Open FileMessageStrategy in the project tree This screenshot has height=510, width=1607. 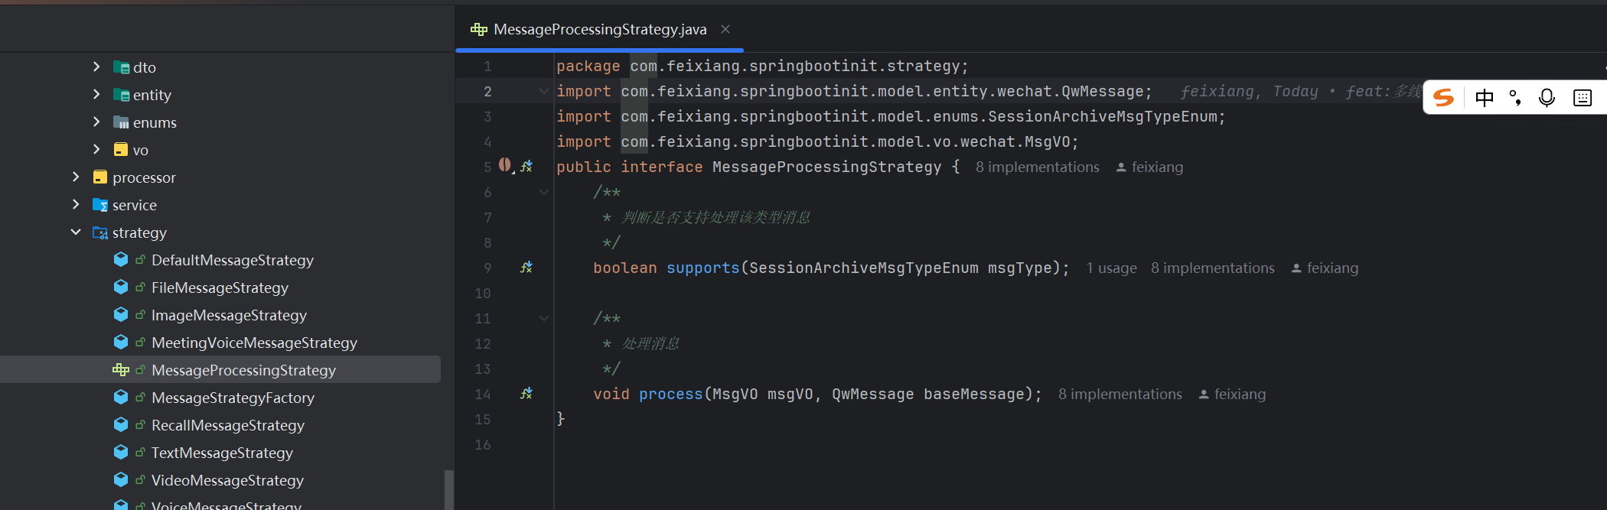[x=220, y=287]
